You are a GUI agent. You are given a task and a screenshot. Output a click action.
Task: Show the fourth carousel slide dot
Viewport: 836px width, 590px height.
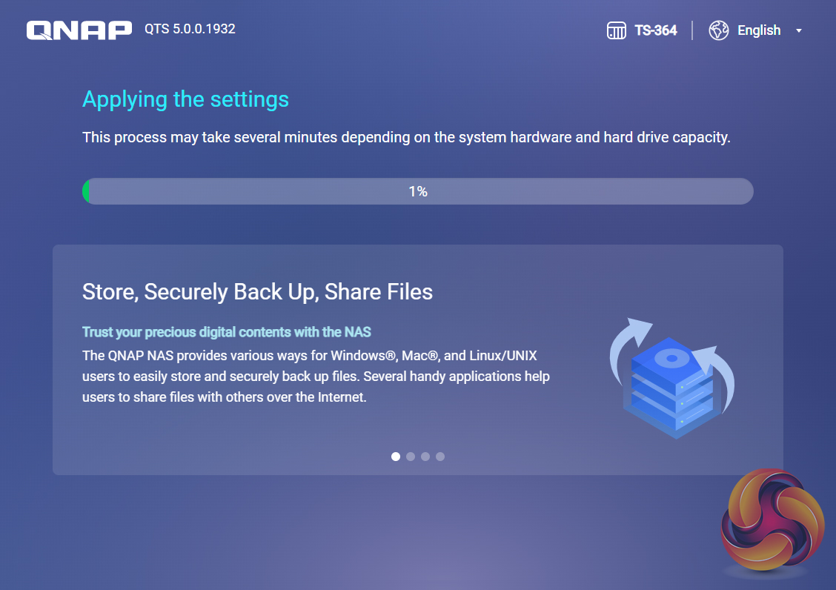(x=440, y=457)
